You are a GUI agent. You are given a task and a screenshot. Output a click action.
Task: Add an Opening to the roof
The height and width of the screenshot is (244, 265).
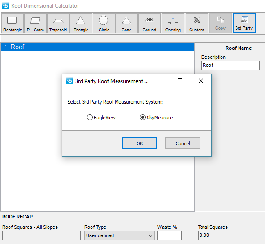click(173, 23)
